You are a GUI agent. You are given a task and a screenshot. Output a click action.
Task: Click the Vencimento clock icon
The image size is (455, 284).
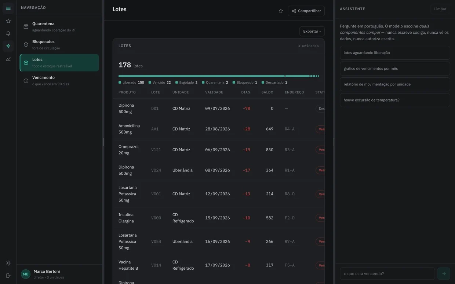26,81
